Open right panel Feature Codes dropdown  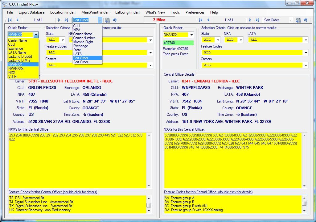[306, 53]
